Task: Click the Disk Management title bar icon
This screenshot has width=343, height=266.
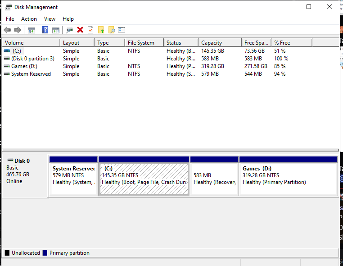Action: (8, 7)
